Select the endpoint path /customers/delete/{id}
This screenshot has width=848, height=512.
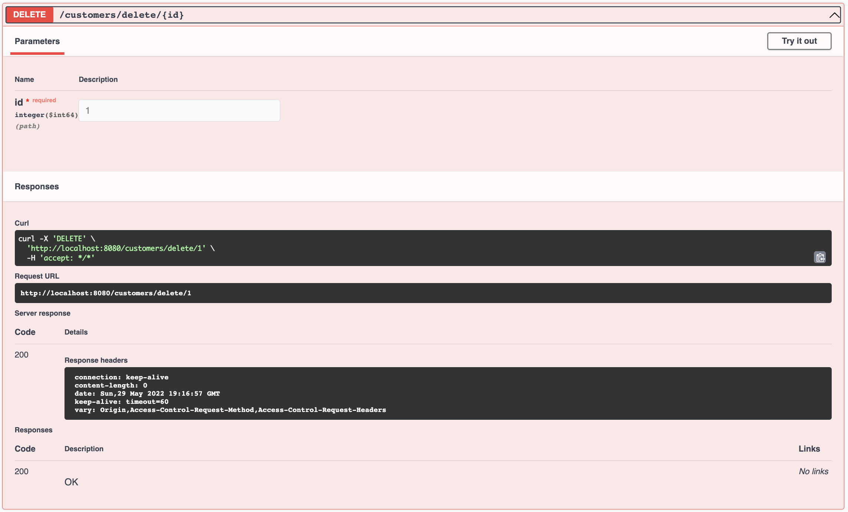coord(122,15)
